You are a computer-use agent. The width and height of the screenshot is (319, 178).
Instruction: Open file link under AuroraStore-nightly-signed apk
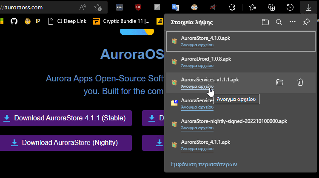[x=197, y=128]
